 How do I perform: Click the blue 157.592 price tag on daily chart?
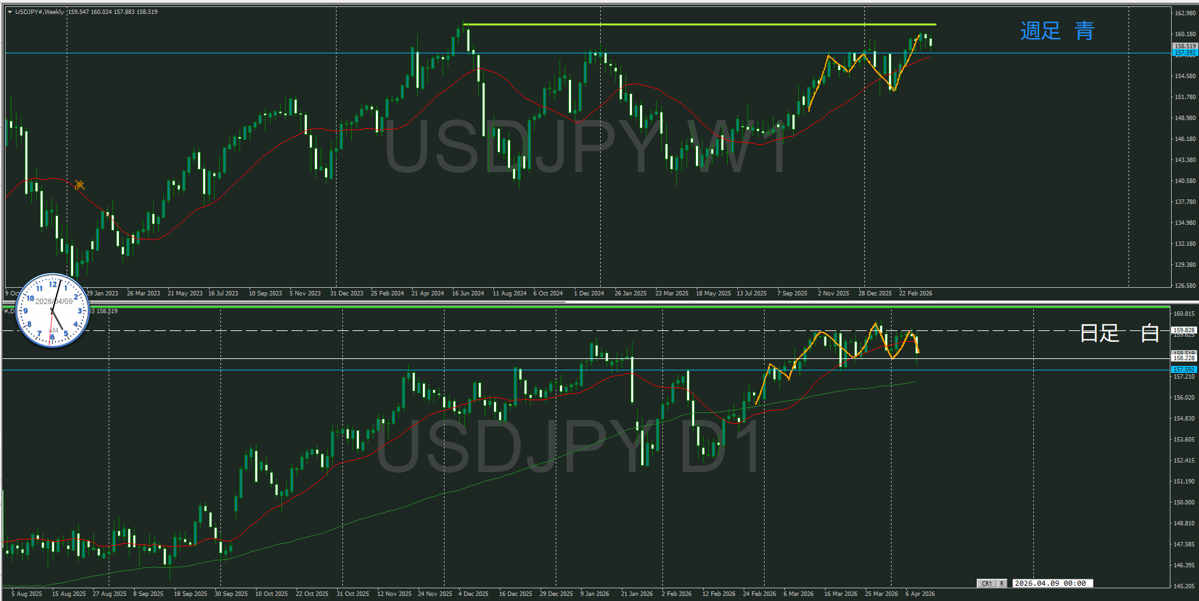click(1184, 369)
